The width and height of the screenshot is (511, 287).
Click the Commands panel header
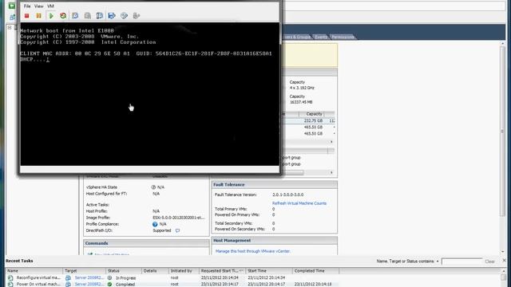[146, 243]
